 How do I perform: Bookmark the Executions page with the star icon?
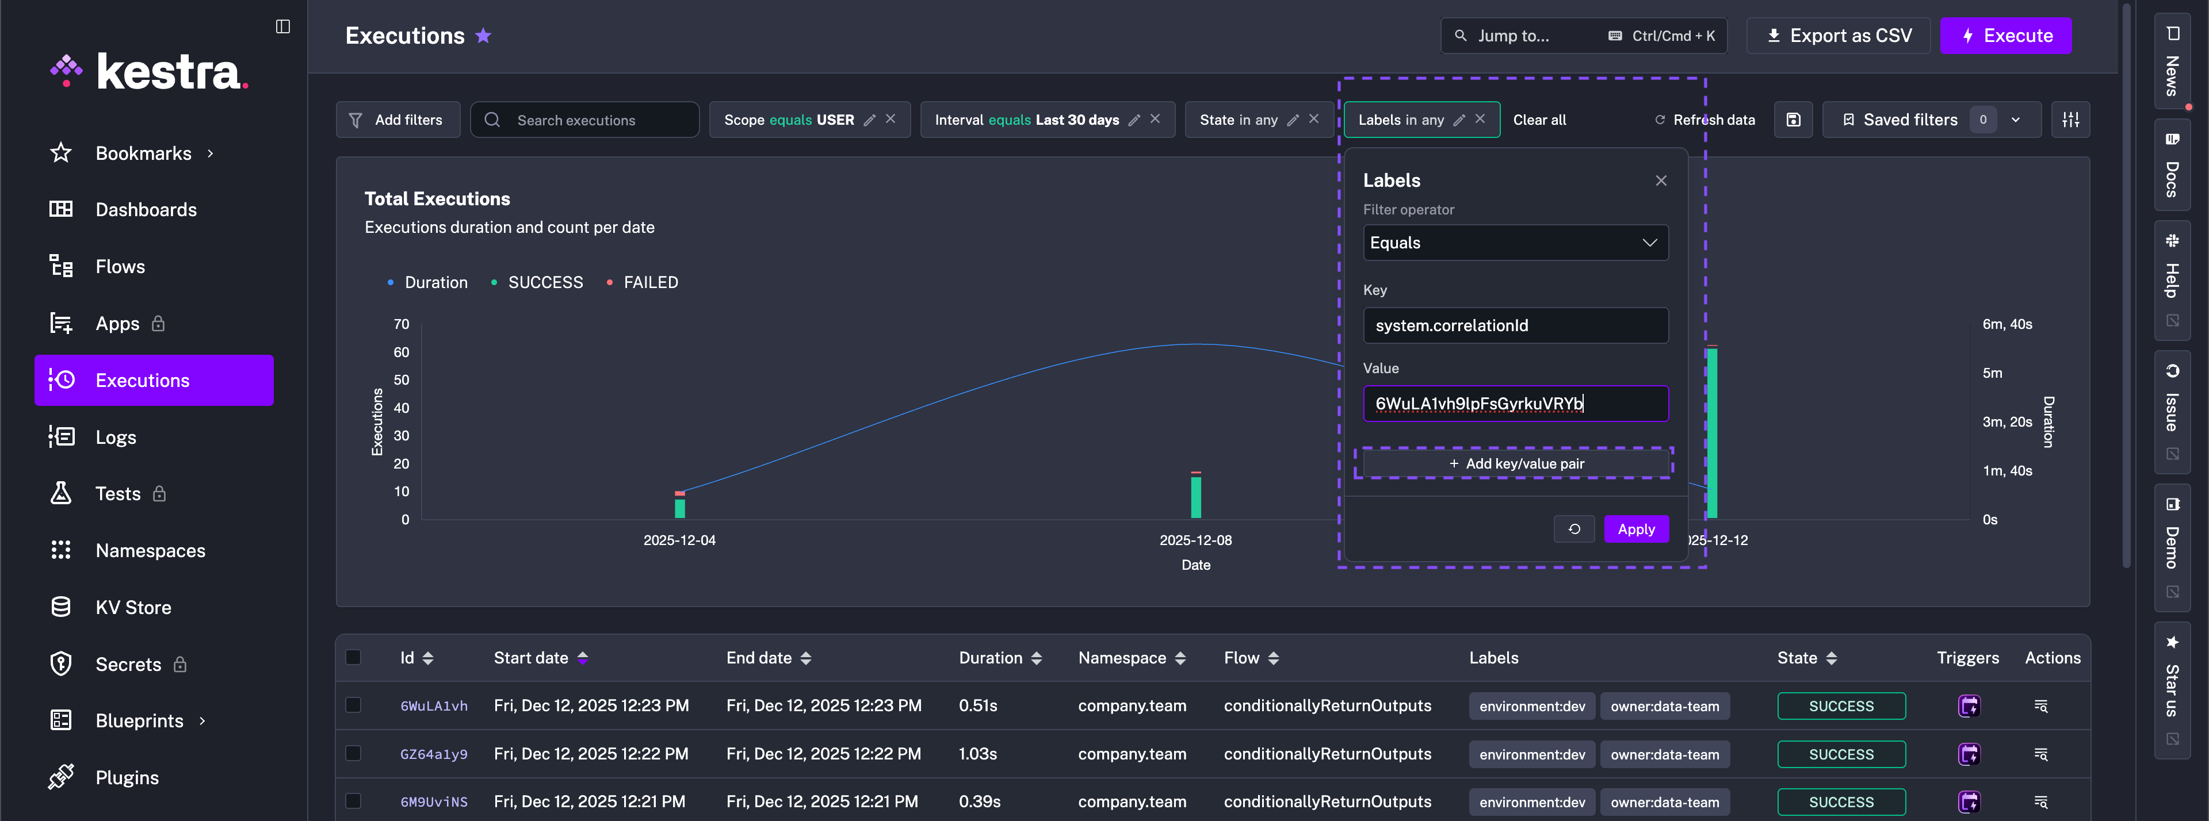pos(484,36)
